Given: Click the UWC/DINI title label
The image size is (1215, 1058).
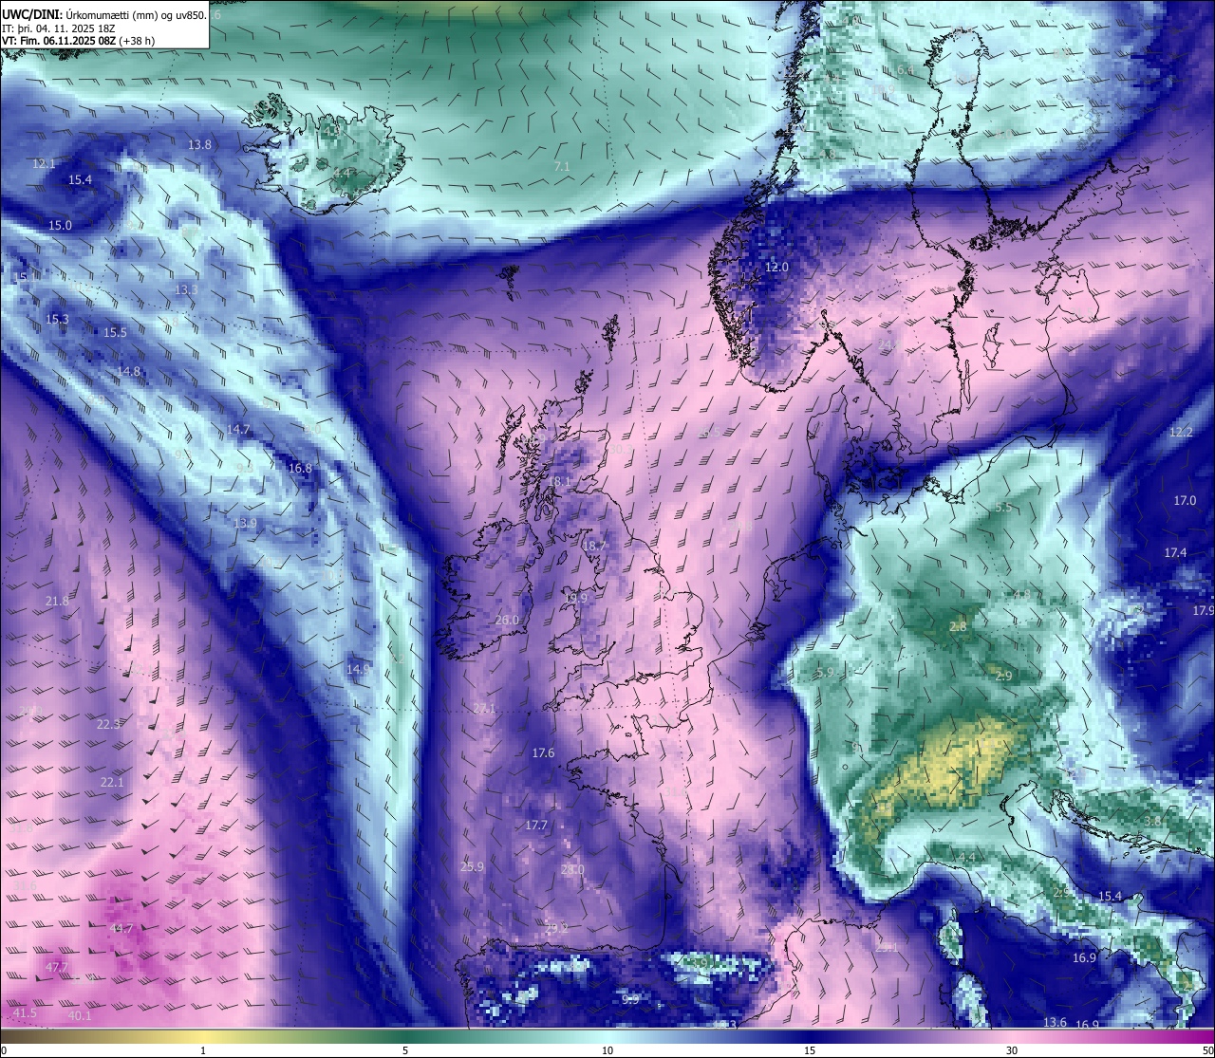Looking at the screenshot, I should pos(31,14).
